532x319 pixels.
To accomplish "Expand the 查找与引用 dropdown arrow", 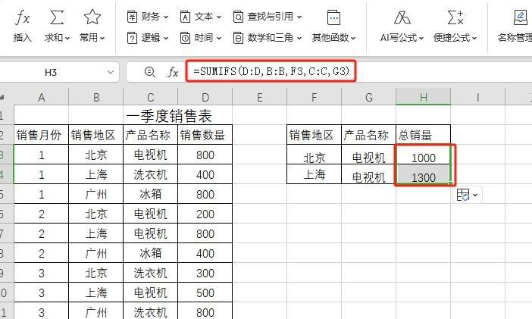I will (x=299, y=17).
